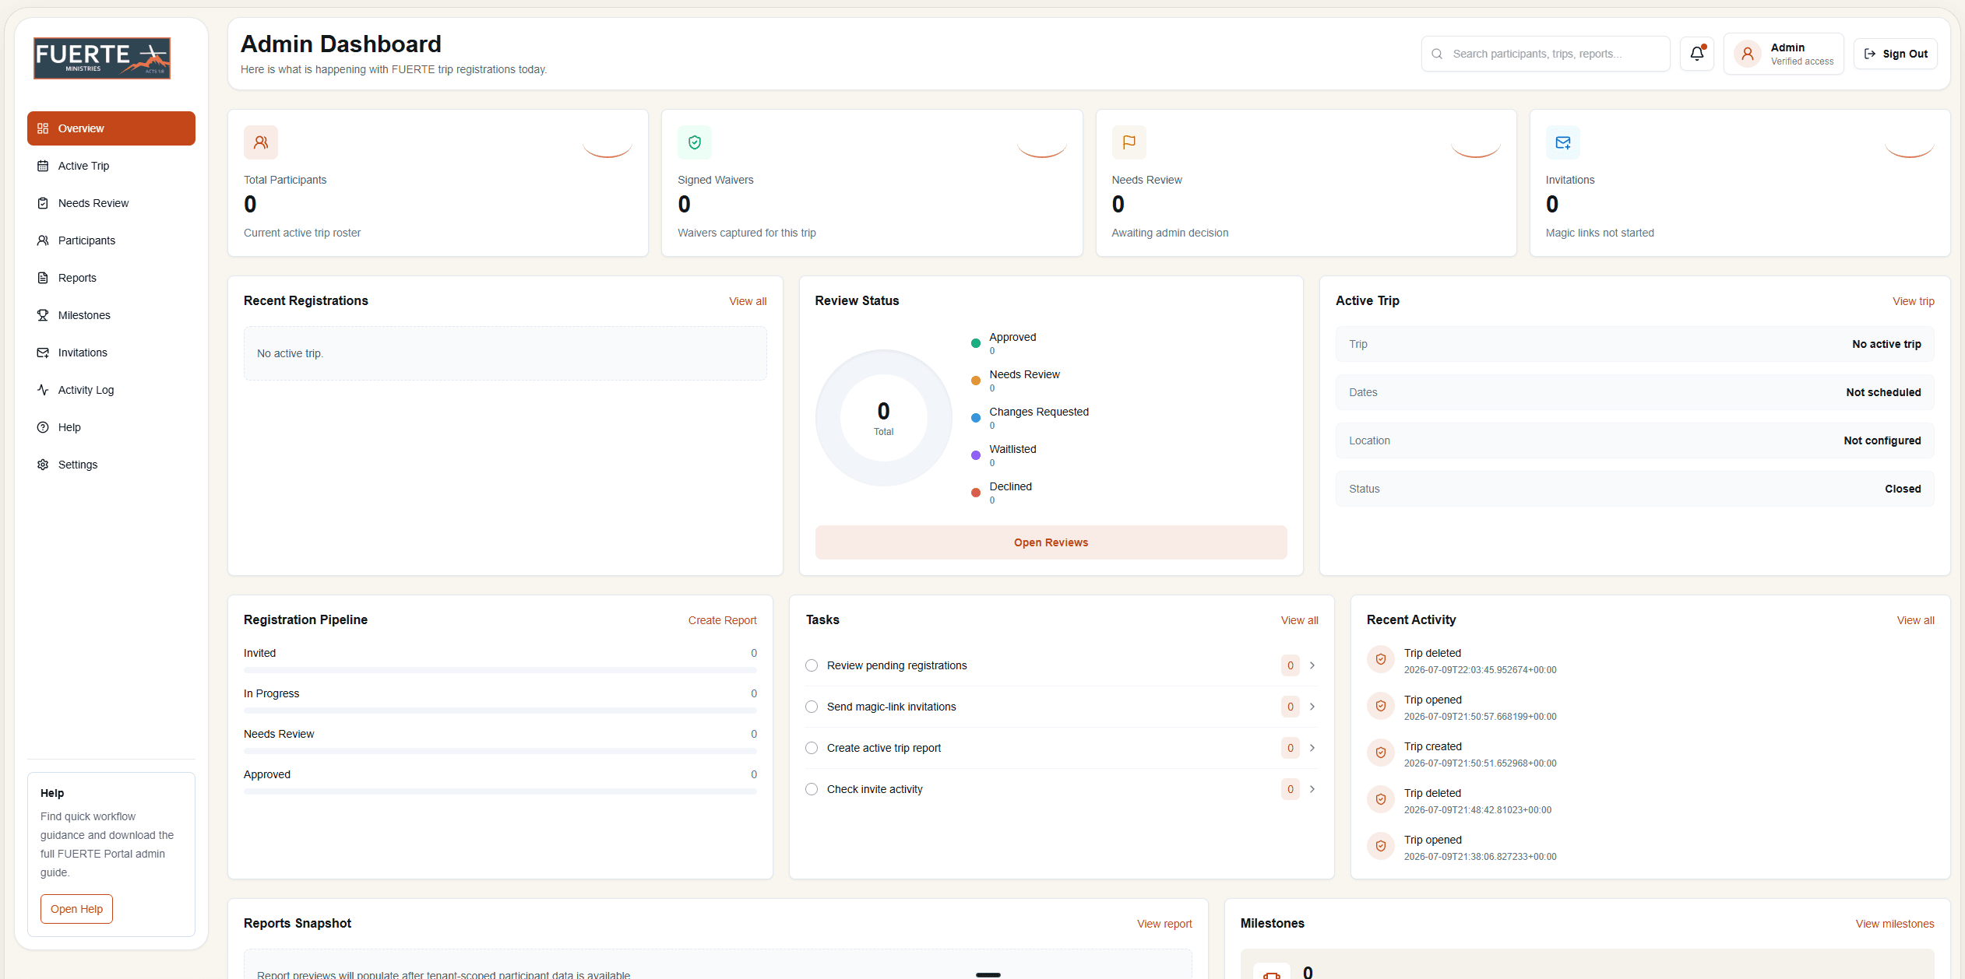
Task: Click the In Progress pipeline progress bar
Action: [x=500, y=711]
